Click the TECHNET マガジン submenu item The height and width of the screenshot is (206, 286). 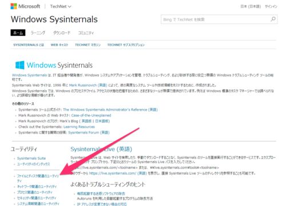click(x=88, y=45)
